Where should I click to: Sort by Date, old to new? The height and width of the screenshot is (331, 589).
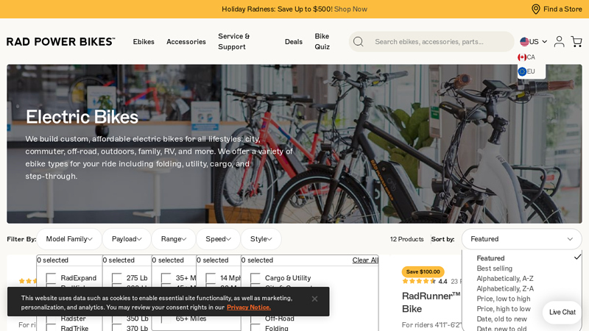click(x=501, y=319)
